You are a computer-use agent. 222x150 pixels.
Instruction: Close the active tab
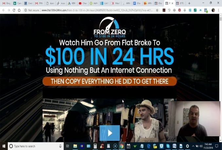pyautogui.click(x=172, y=3)
